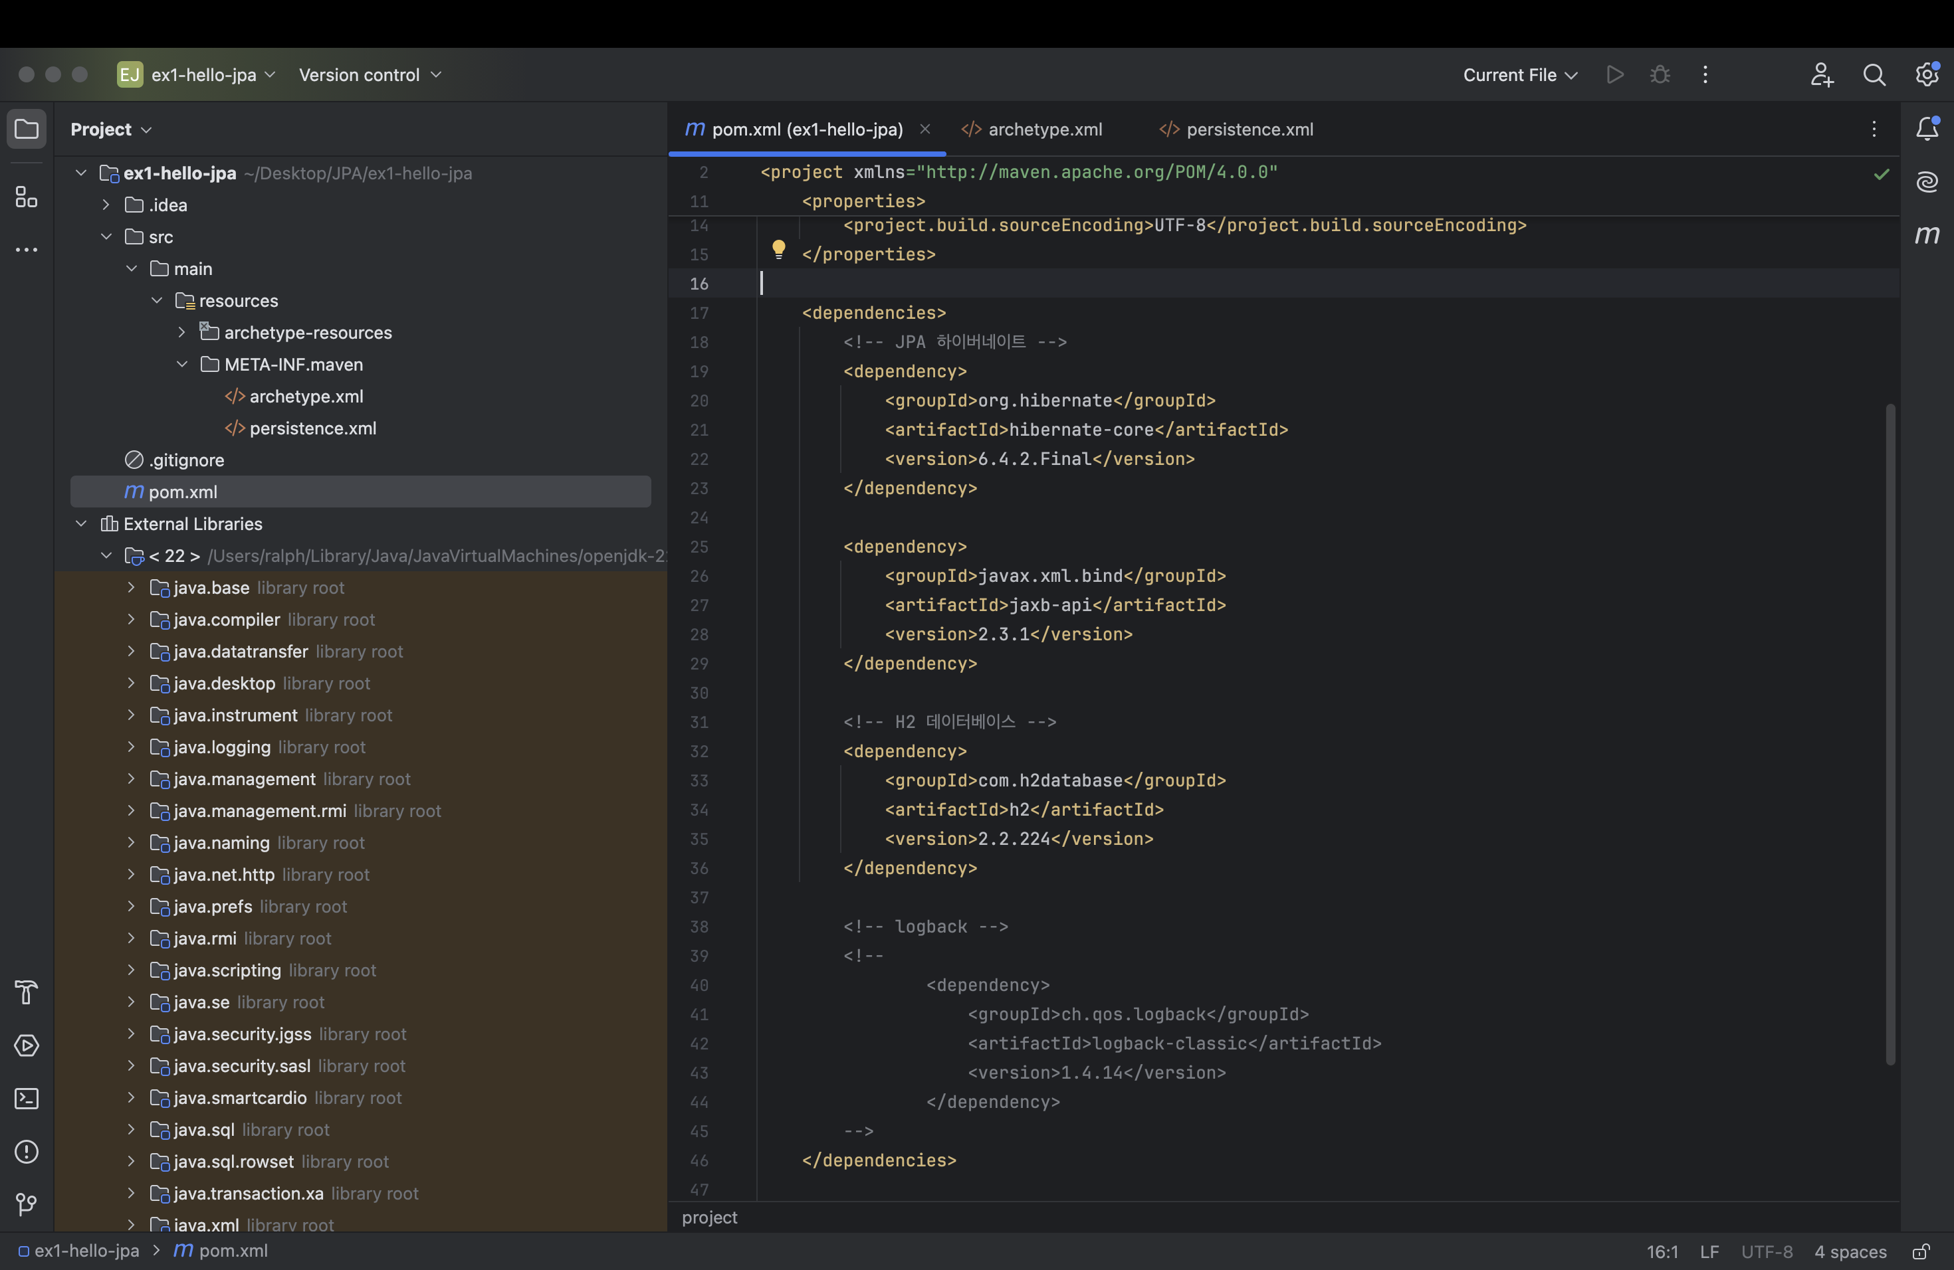Click the 2.2.224 h2 version text
Viewport: 1954px width, 1270px height.
click(x=1014, y=840)
